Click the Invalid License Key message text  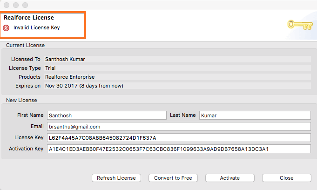(37, 27)
